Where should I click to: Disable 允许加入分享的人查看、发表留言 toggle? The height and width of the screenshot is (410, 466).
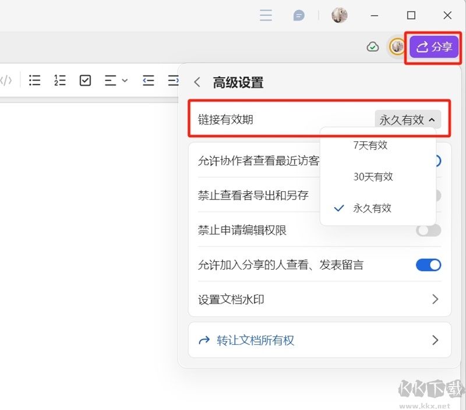tap(428, 265)
